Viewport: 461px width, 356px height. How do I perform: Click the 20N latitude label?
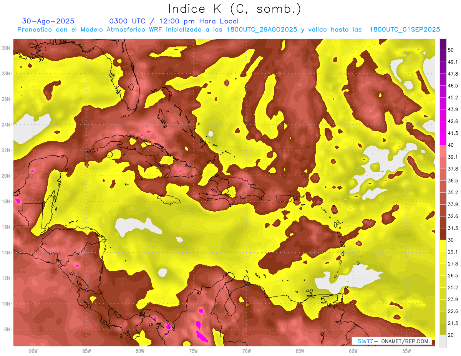coord(6,176)
